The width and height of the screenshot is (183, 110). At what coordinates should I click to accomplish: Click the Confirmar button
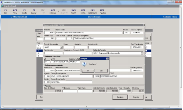click(120, 97)
